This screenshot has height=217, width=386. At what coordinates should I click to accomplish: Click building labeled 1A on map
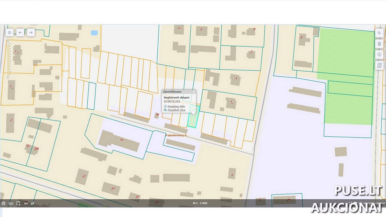(x=119, y=141)
